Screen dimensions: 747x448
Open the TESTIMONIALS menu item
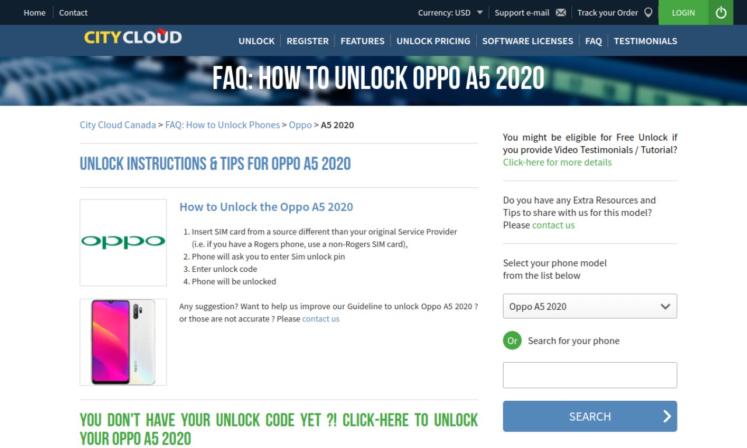(645, 41)
